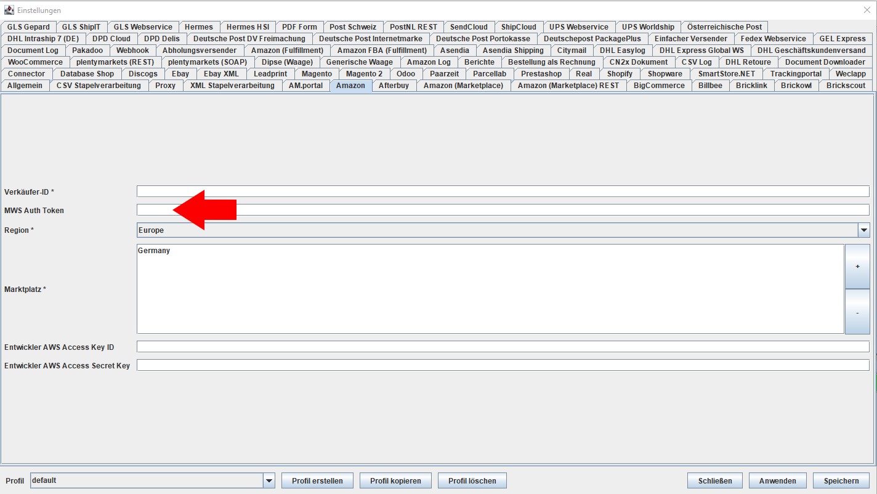Switch to the Billbee tab

710,85
